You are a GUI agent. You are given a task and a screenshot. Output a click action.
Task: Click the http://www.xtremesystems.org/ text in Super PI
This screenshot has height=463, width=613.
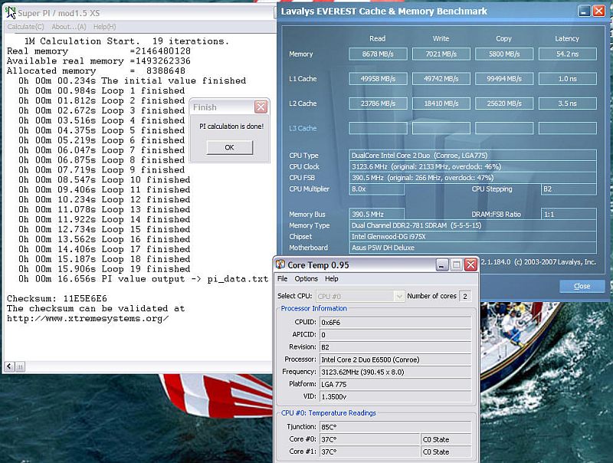[x=88, y=318]
